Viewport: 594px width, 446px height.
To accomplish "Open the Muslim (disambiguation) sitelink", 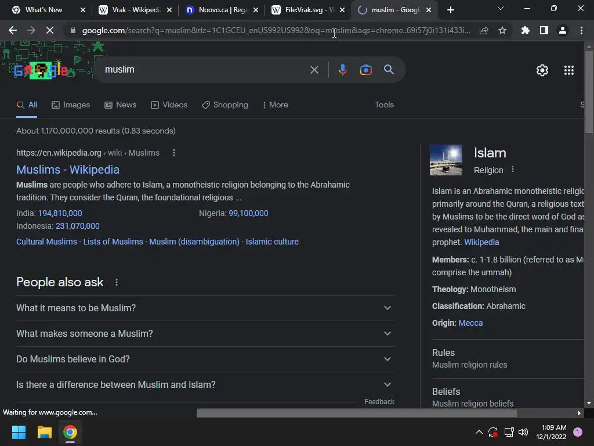I will pyautogui.click(x=194, y=242).
